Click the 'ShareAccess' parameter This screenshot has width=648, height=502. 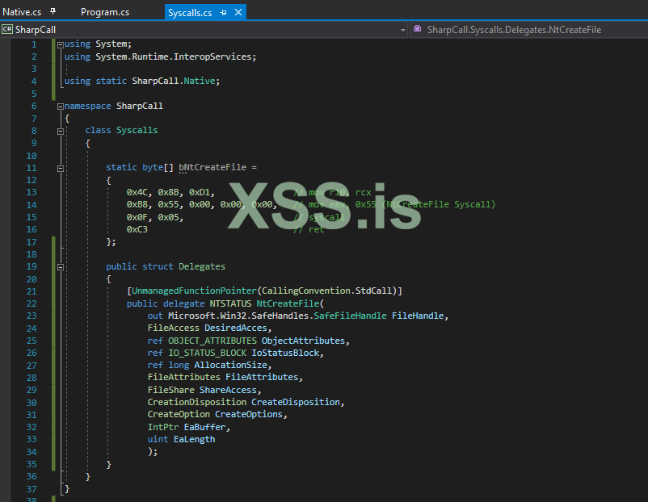coord(228,390)
